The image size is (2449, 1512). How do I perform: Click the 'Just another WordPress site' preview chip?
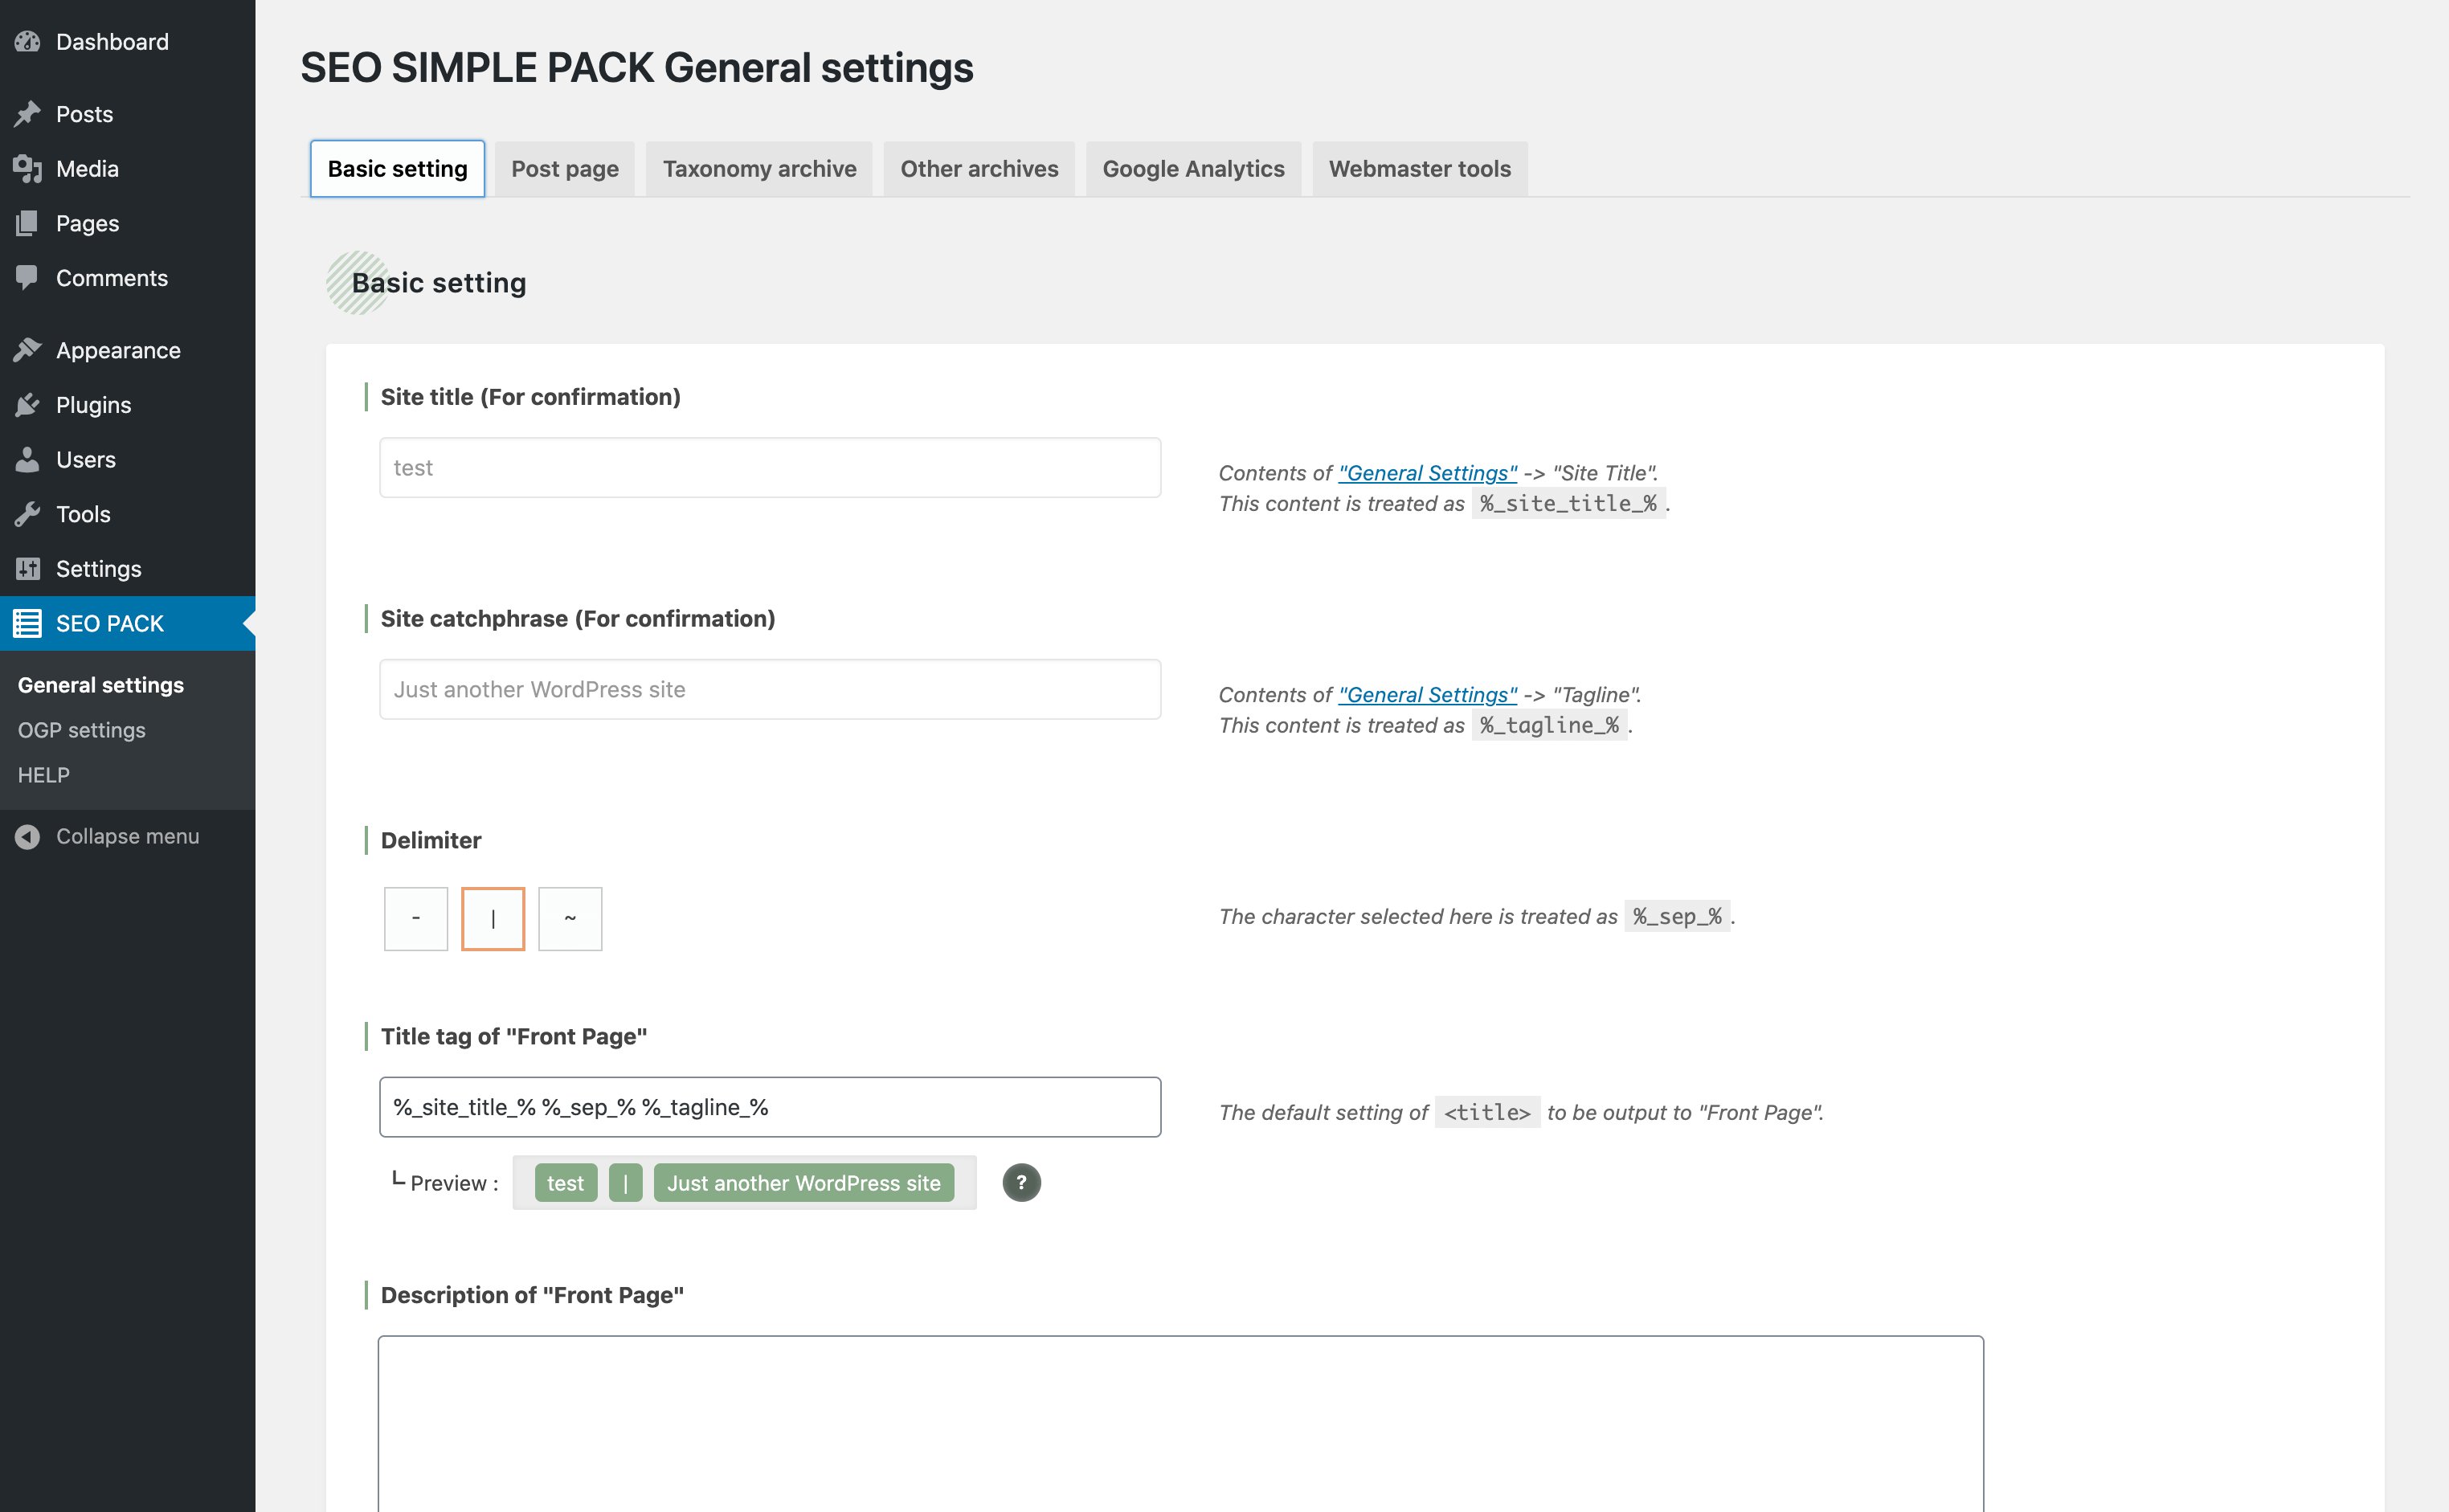pyautogui.click(x=803, y=1183)
